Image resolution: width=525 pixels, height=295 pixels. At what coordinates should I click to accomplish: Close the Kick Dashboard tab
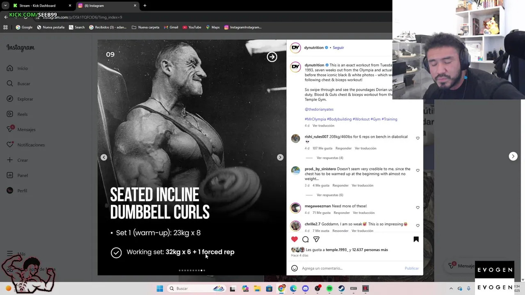pos(70,6)
